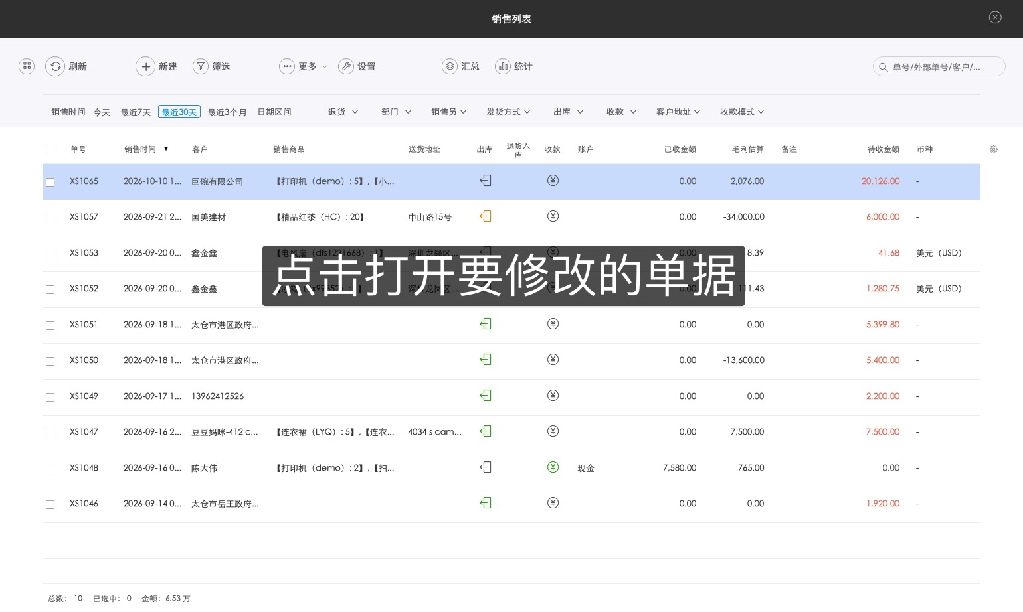Click the 收款 yen icon for XS1046
Image resolution: width=1023 pixels, height=612 pixels.
point(553,503)
